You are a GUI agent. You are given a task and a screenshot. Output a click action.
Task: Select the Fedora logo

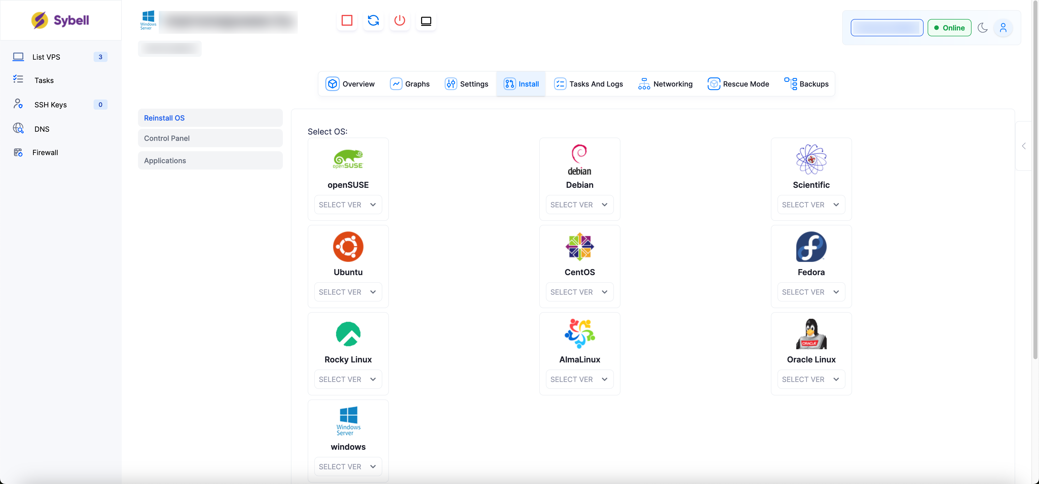(811, 247)
